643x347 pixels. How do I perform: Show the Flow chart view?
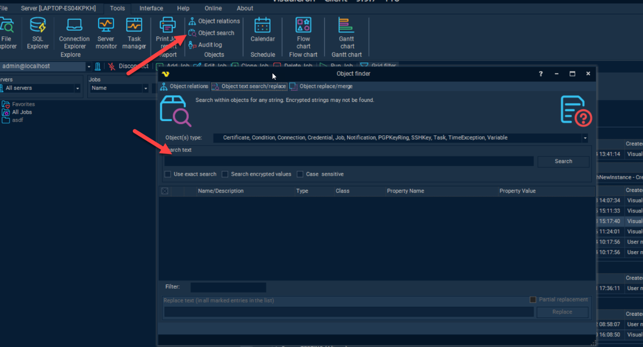pyautogui.click(x=303, y=33)
